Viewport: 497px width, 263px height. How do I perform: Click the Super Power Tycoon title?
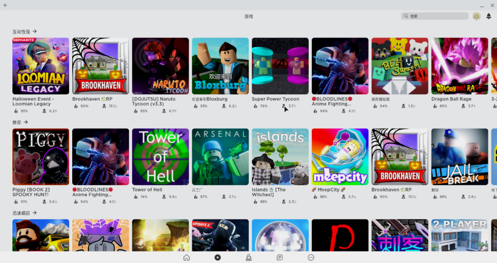click(x=276, y=99)
